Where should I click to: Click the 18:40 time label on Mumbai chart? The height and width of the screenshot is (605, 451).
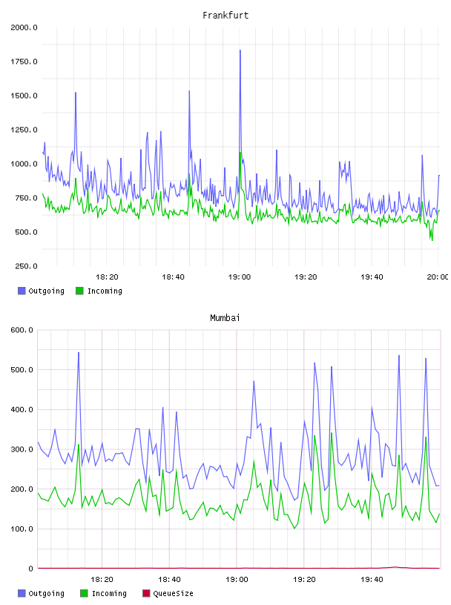pos(169,580)
